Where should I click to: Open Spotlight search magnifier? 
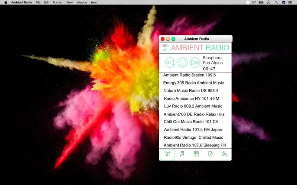click(276, 2)
